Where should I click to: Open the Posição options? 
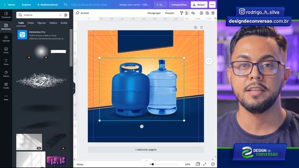pos(170,13)
